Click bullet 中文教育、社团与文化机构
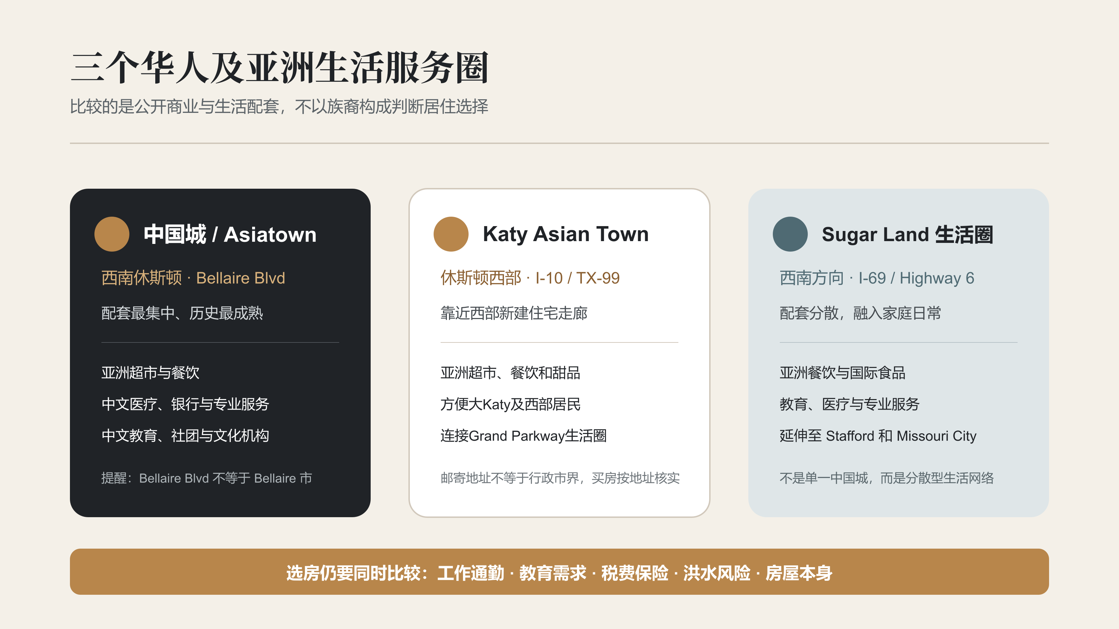This screenshot has width=1119, height=629. [x=185, y=435]
